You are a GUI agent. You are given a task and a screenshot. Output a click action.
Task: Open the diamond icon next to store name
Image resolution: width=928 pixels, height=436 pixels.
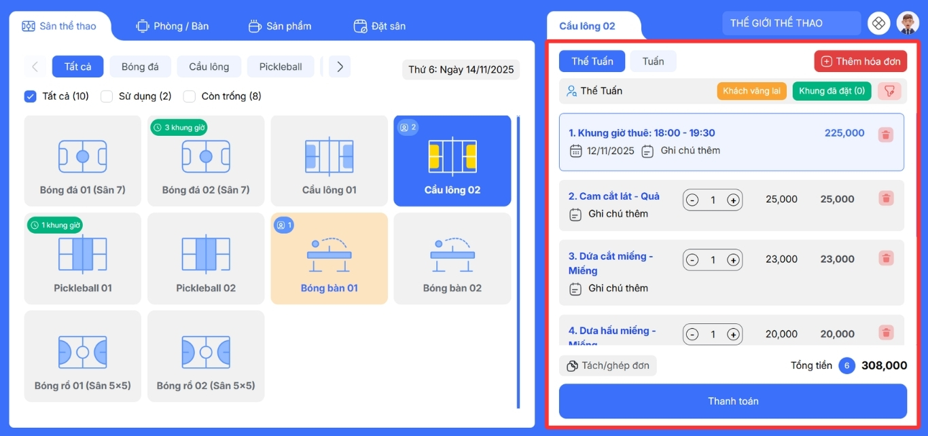878,23
